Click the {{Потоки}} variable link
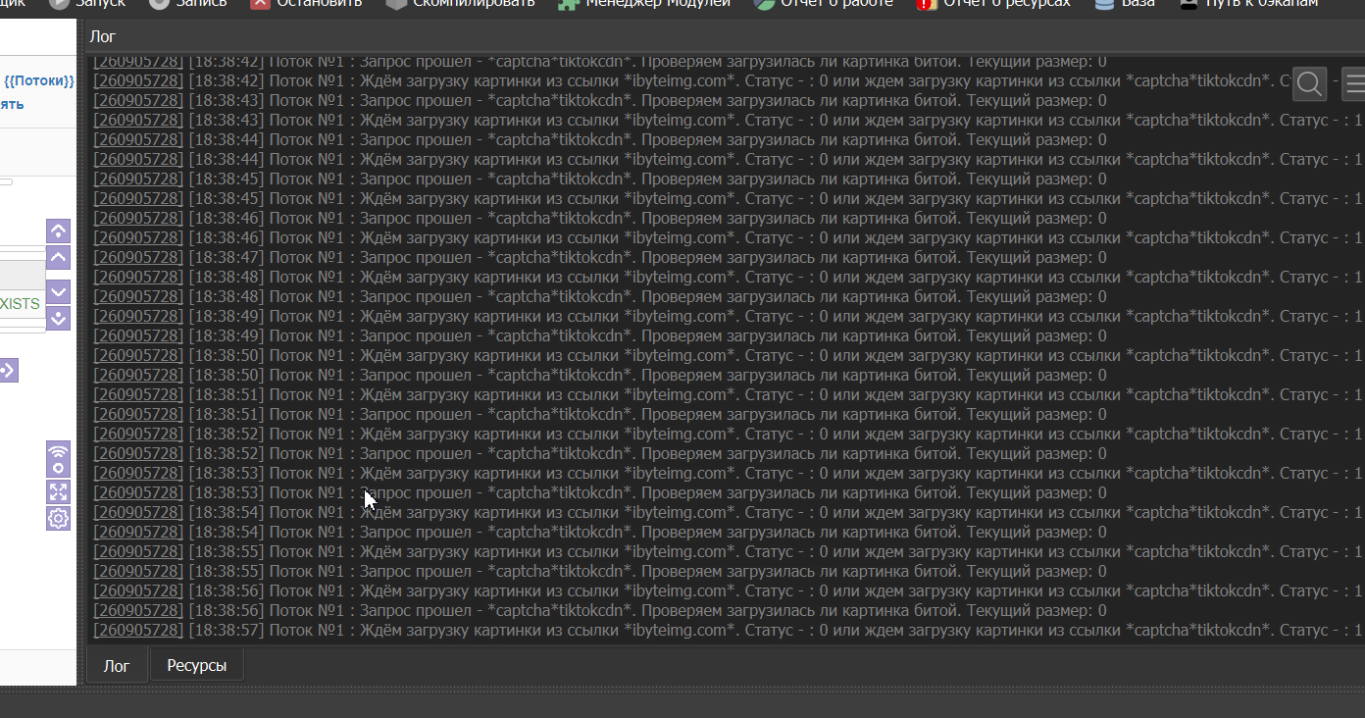The height and width of the screenshot is (718, 1365). pyautogui.click(x=39, y=80)
